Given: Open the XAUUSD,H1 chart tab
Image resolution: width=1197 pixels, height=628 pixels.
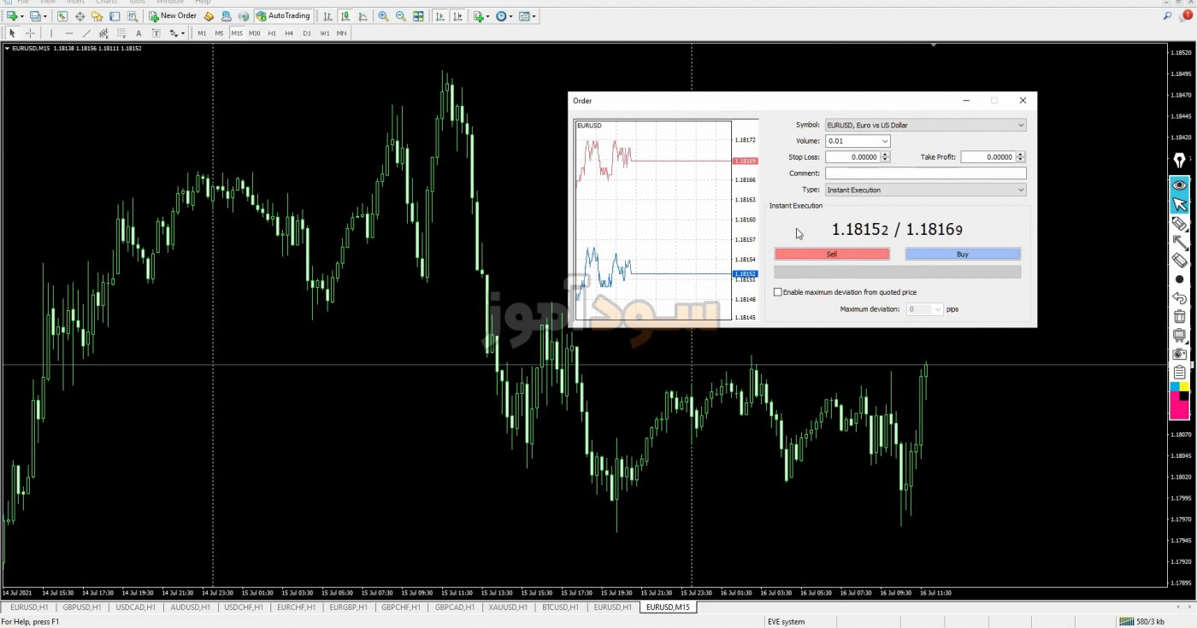Looking at the screenshot, I should click(x=507, y=607).
